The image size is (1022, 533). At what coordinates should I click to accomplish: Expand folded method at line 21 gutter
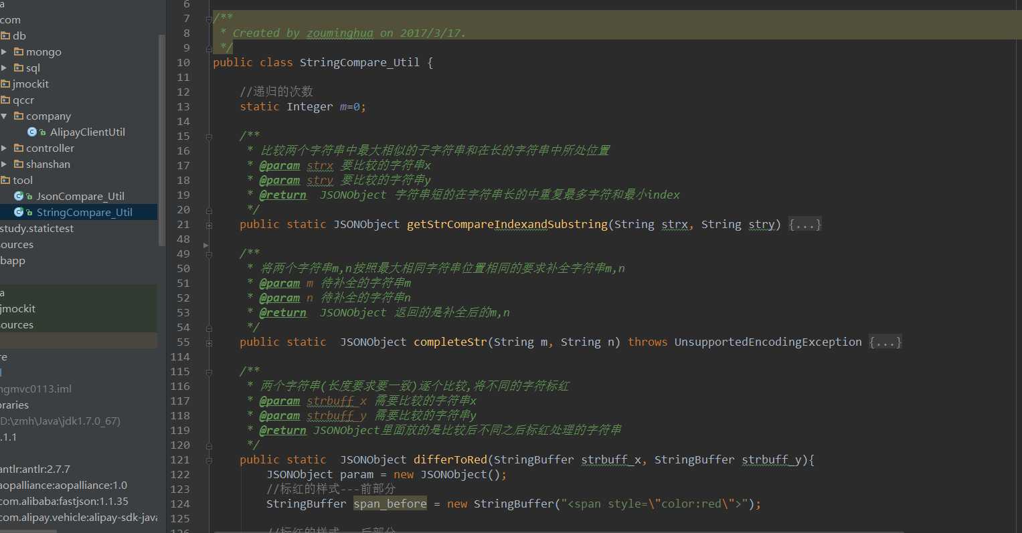tap(209, 225)
